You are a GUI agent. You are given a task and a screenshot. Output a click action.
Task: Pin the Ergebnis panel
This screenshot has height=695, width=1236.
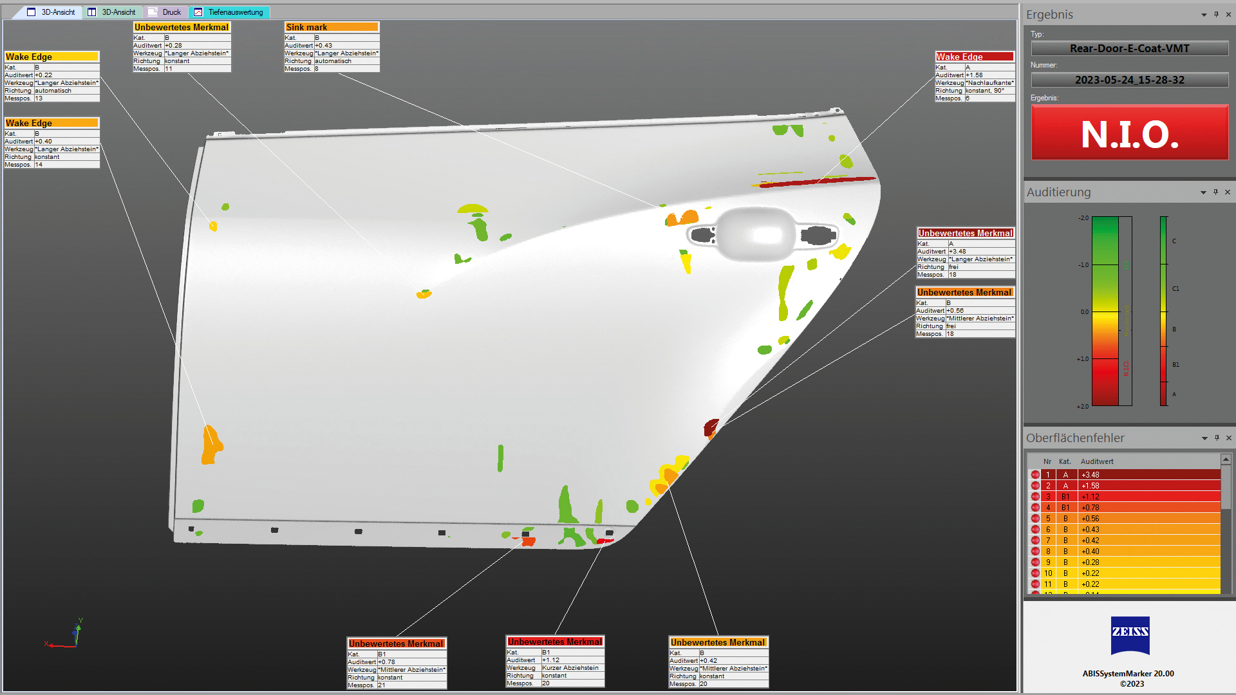pos(1216,14)
